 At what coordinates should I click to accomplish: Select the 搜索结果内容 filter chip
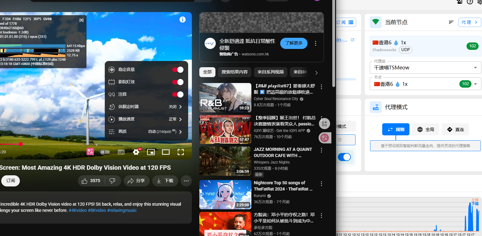[235, 72]
